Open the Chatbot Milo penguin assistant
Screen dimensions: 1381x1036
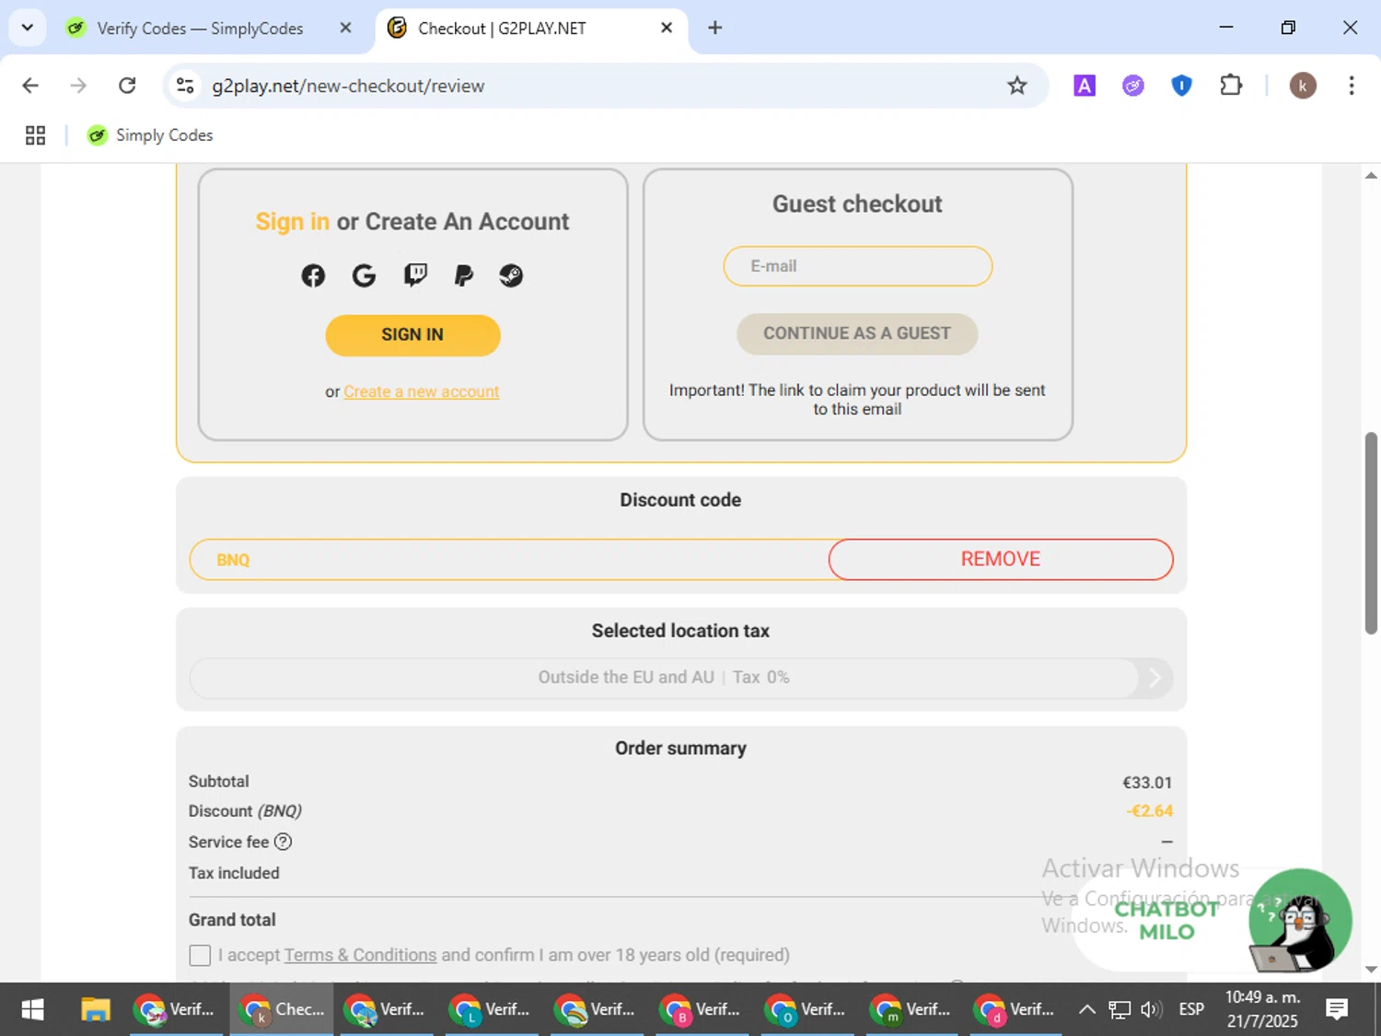coord(1299,920)
